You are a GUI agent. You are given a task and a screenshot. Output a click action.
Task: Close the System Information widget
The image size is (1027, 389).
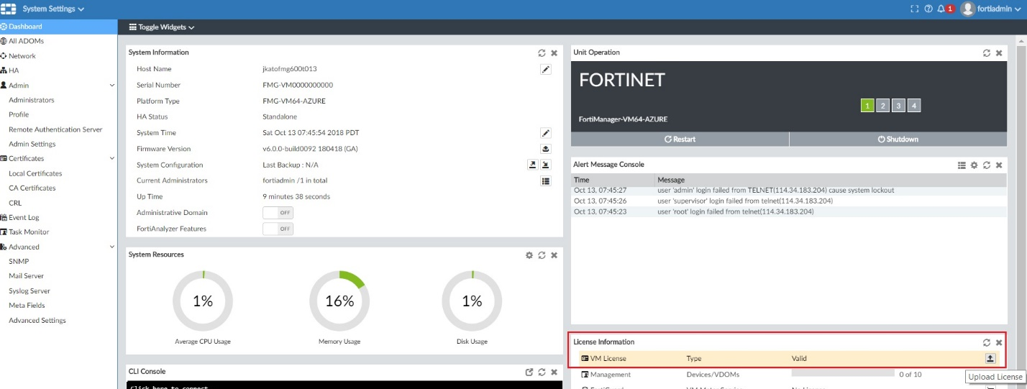click(x=554, y=52)
